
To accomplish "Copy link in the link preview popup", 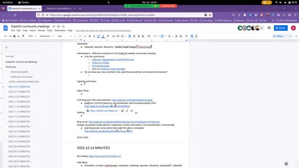I will pyautogui.click(x=122, y=111).
